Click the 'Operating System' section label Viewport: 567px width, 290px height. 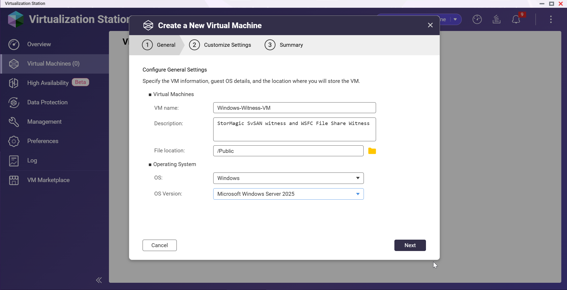(174, 164)
